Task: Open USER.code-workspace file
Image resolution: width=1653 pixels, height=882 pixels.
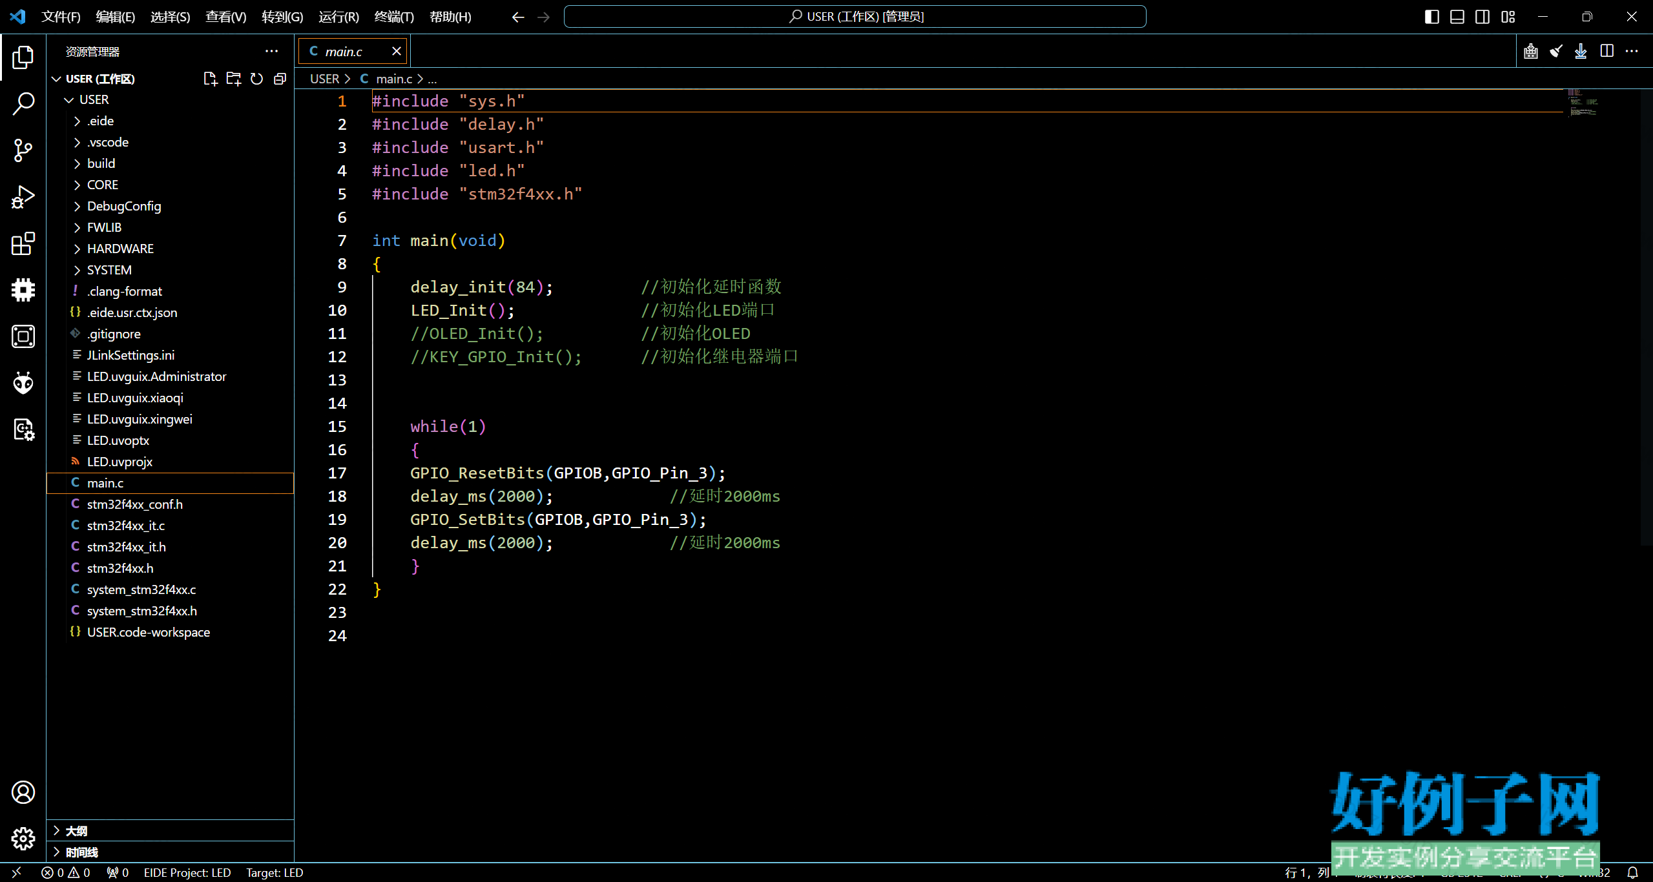Action: point(170,632)
